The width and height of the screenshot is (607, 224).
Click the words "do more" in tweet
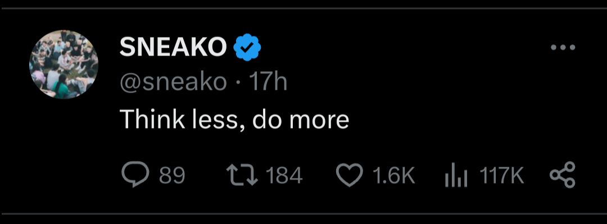(x=301, y=119)
